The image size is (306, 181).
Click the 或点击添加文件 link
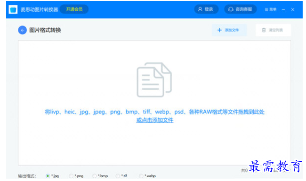tap(155, 120)
